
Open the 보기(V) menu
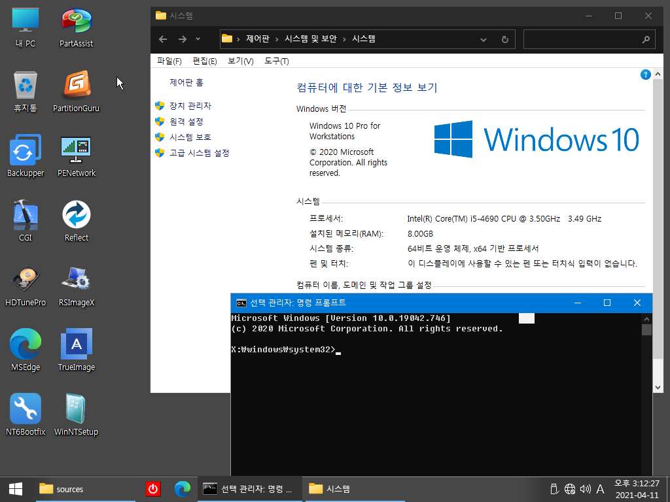click(241, 61)
